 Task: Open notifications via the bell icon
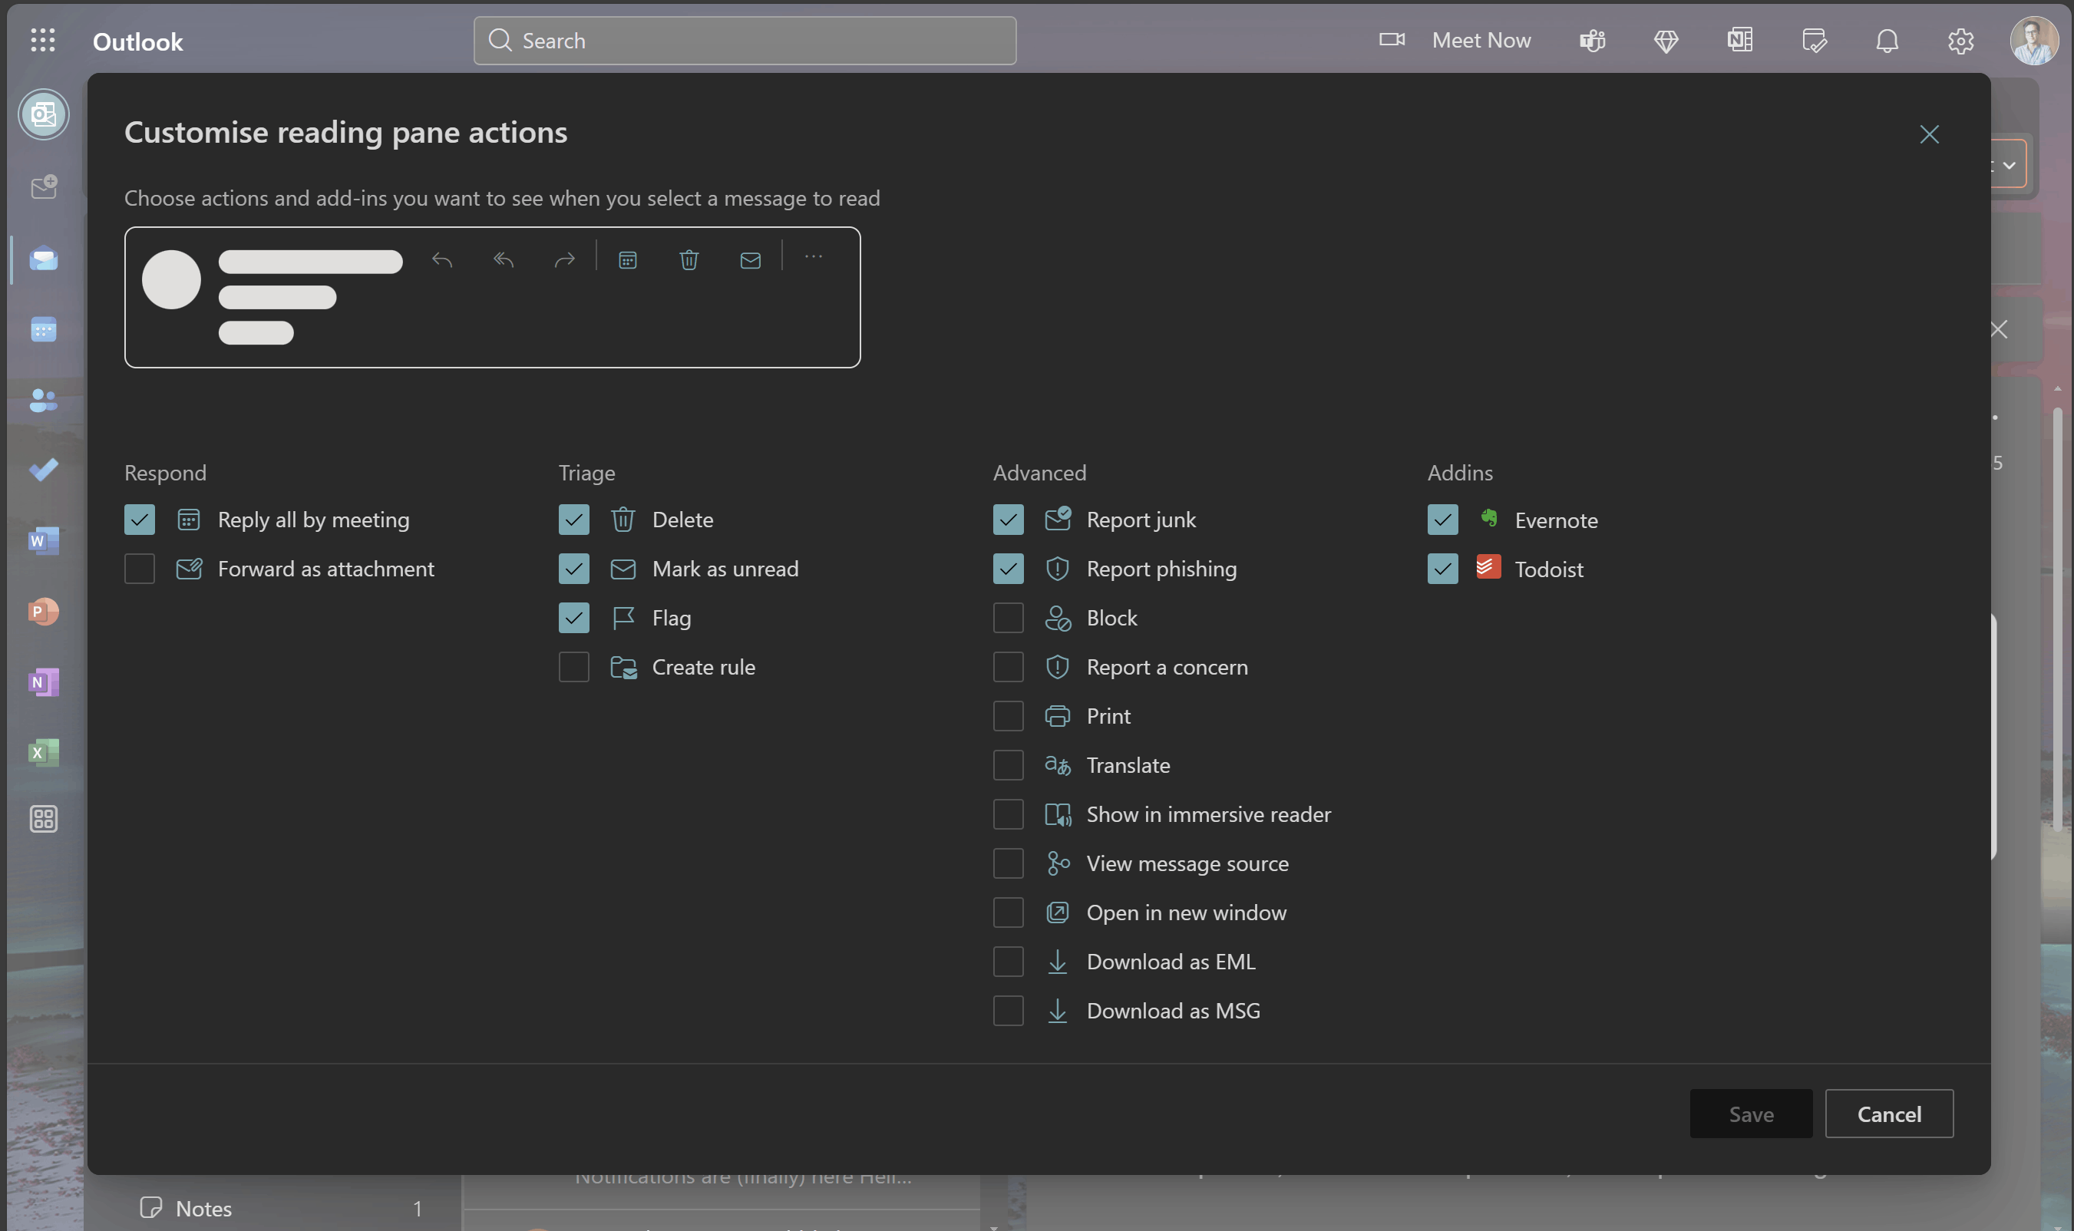click(x=1887, y=41)
